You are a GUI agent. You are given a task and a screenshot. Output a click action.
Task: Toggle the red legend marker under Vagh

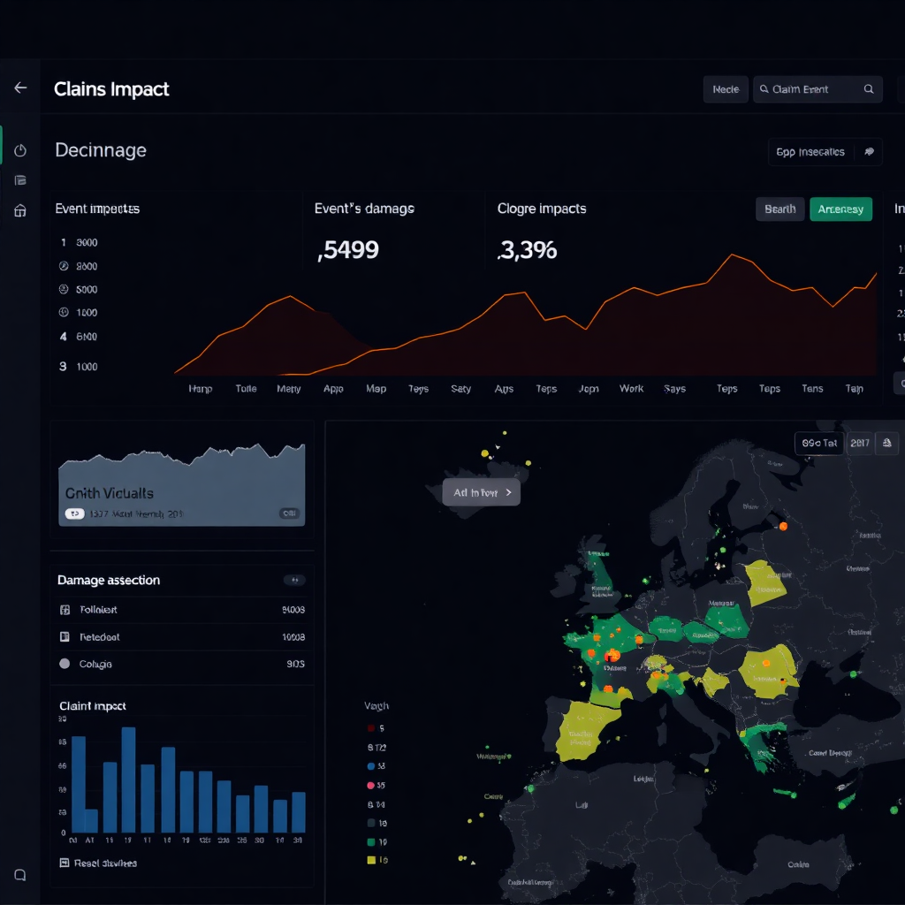[369, 727]
